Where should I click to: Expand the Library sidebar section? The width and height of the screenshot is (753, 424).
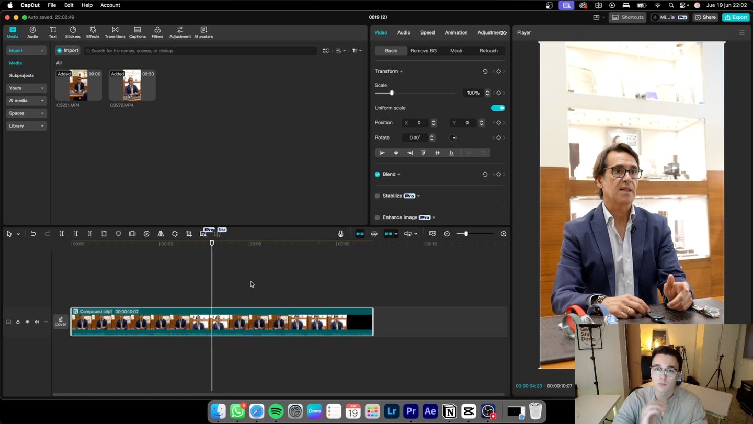tap(26, 125)
